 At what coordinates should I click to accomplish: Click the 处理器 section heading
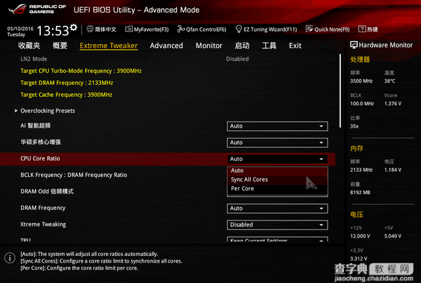pos(360,60)
